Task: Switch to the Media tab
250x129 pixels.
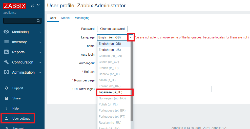Action: point(66,18)
